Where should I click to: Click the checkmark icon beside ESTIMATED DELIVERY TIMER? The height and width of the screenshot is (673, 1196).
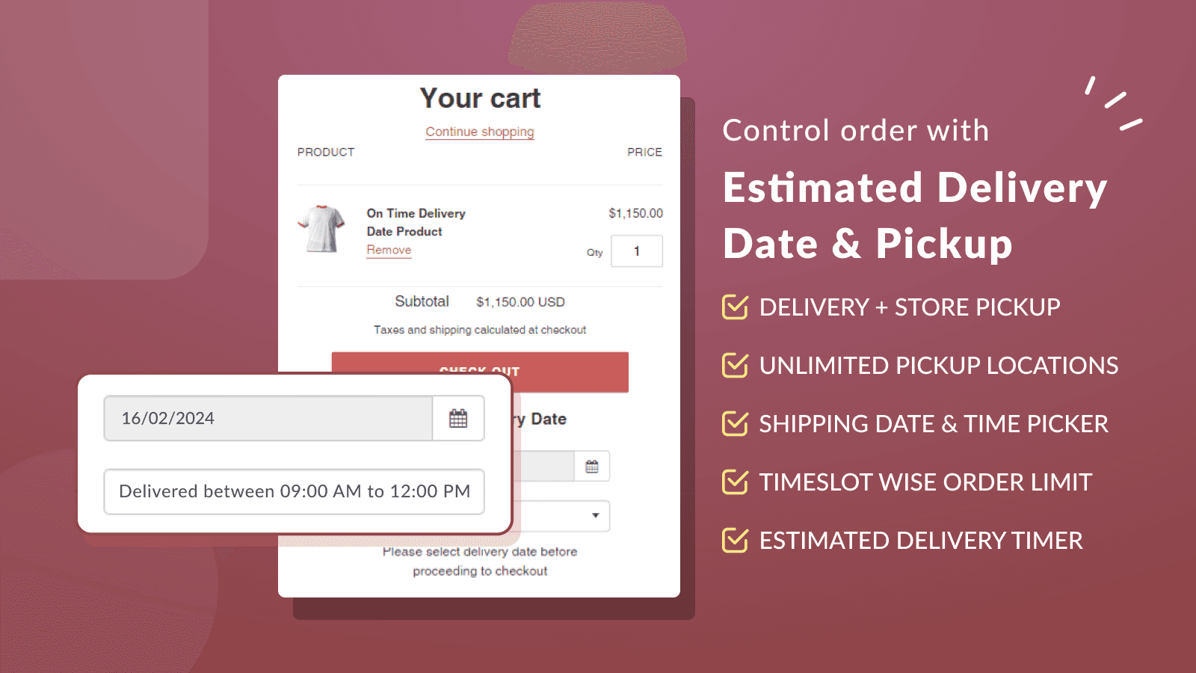736,540
